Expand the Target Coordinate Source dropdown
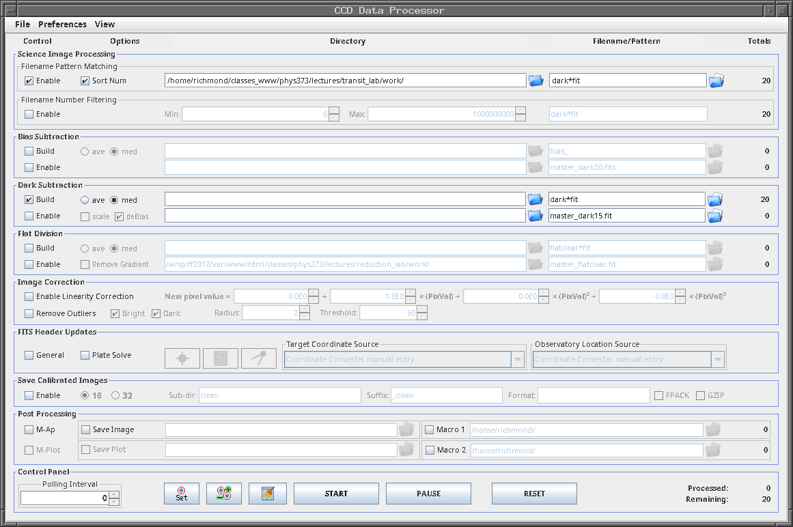793x527 pixels. pyautogui.click(x=518, y=359)
